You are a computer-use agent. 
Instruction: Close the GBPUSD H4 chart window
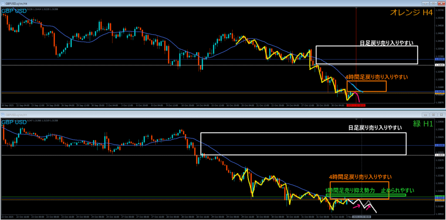point(441,3)
